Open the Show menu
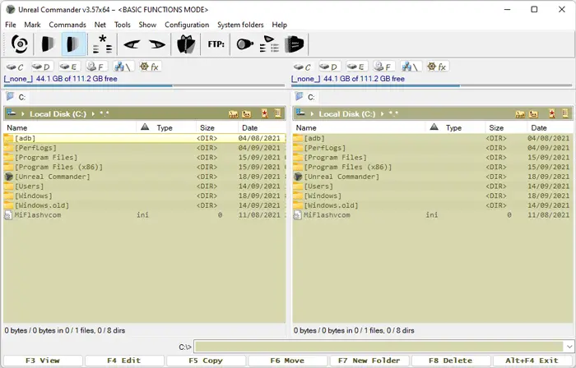This screenshot has height=368, width=576. (x=147, y=25)
